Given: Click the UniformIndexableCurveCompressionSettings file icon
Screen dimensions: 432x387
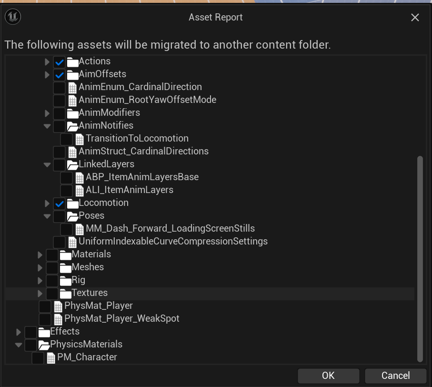Looking at the screenshot, I should (x=72, y=242).
